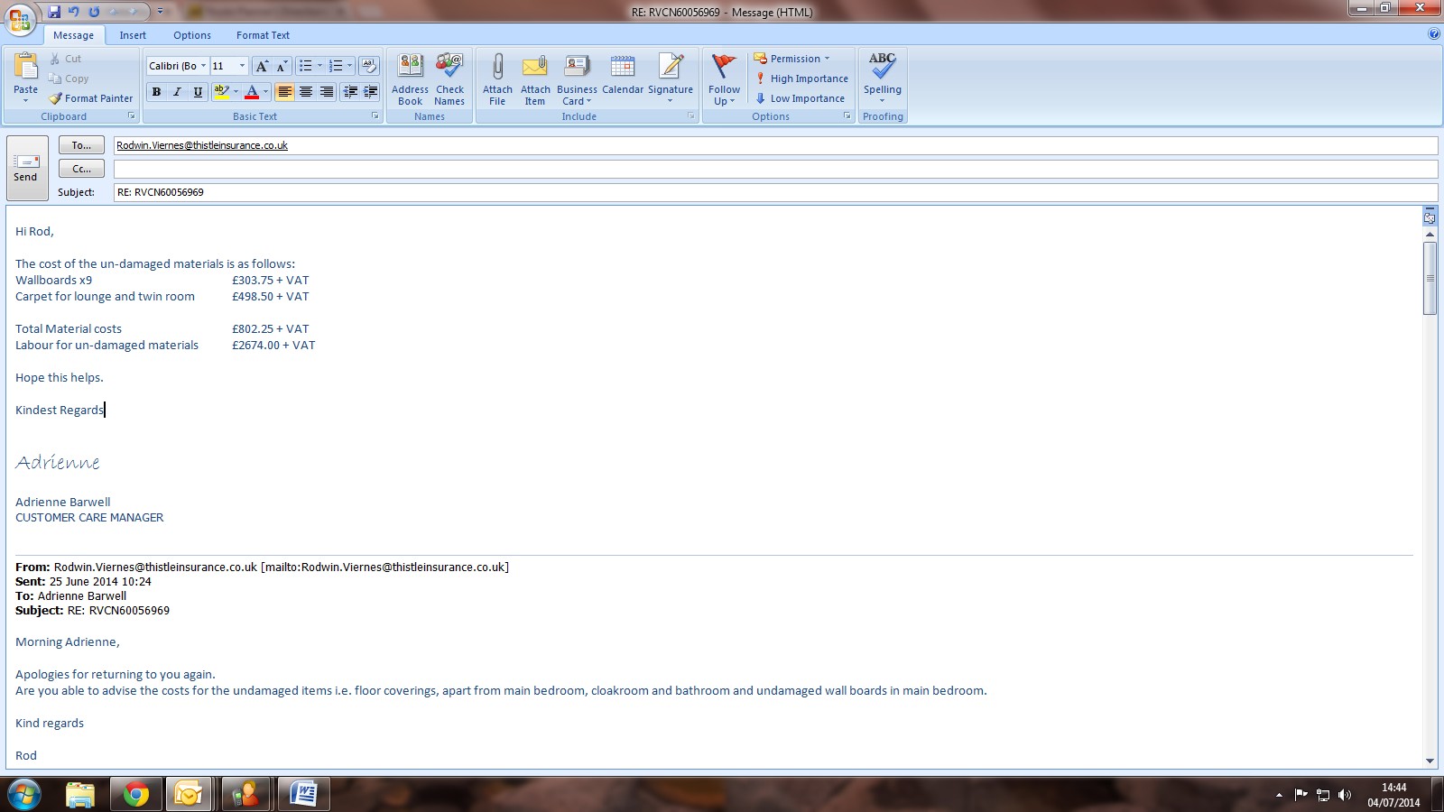Image resolution: width=1444 pixels, height=812 pixels.
Task: Click the Paste clipboard icon
Action: 26,68
